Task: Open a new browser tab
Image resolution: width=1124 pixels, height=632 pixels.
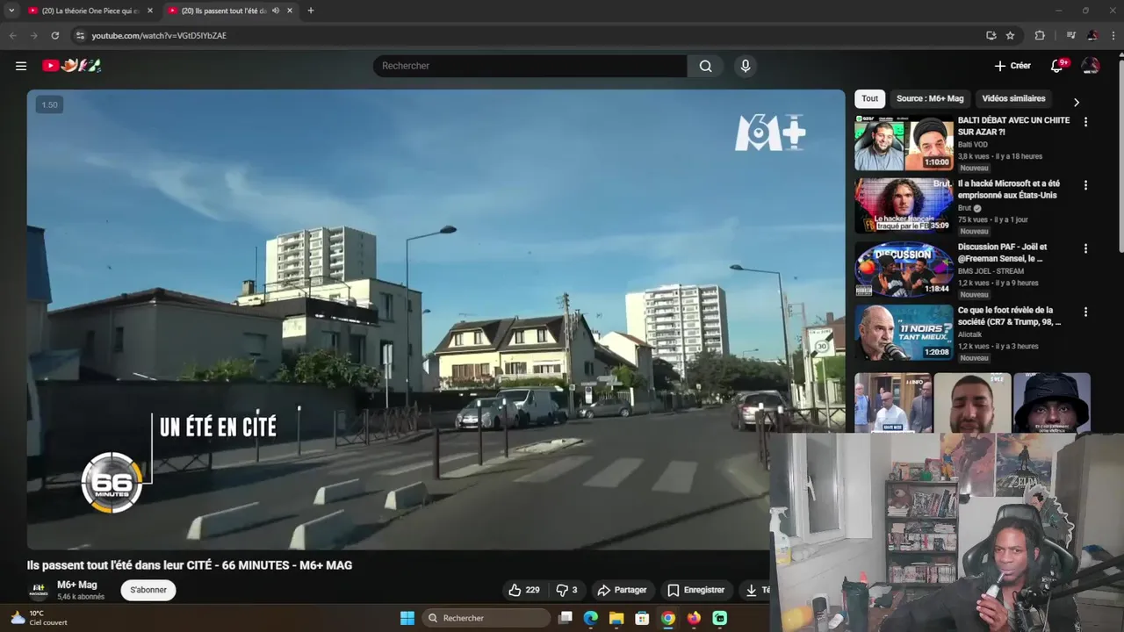Action: pos(310,11)
